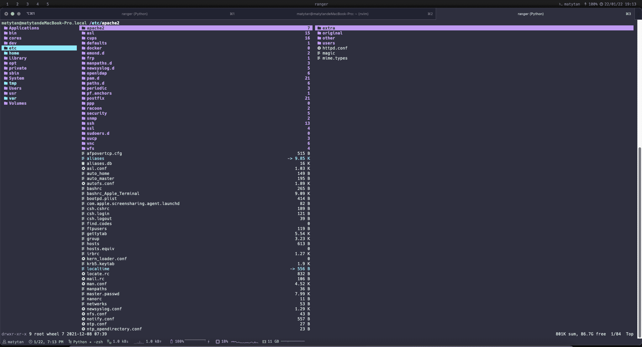The height and width of the screenshot is (347, 642).
Task: Click the mime.types file in preview column
Action: tap(334, 58)
